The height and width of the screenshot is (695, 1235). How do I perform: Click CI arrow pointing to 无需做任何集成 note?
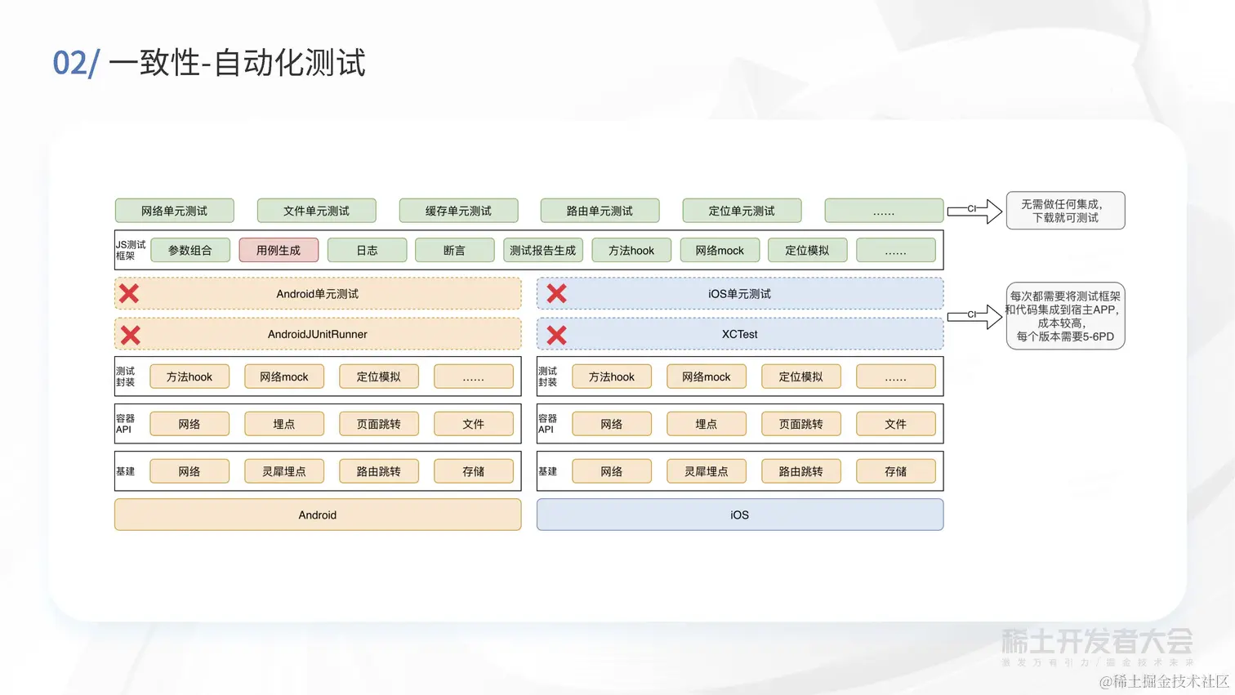click(x=974, y=211)
